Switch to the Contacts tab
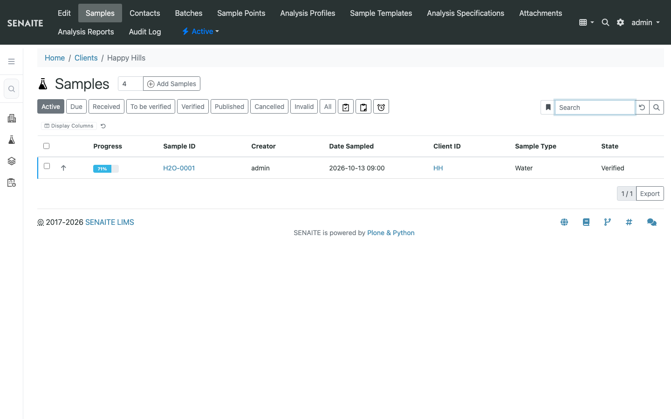Image resolution: width=671 pixels, height=419 pixels. (x=144, y=13)
